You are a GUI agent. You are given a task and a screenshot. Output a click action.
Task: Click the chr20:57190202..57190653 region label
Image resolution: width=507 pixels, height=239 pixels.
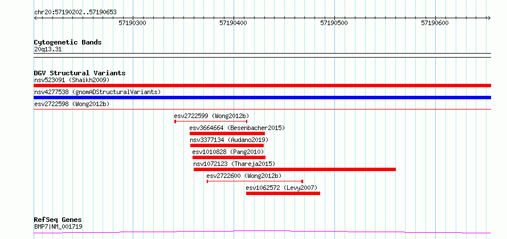[x=75, y=13]
